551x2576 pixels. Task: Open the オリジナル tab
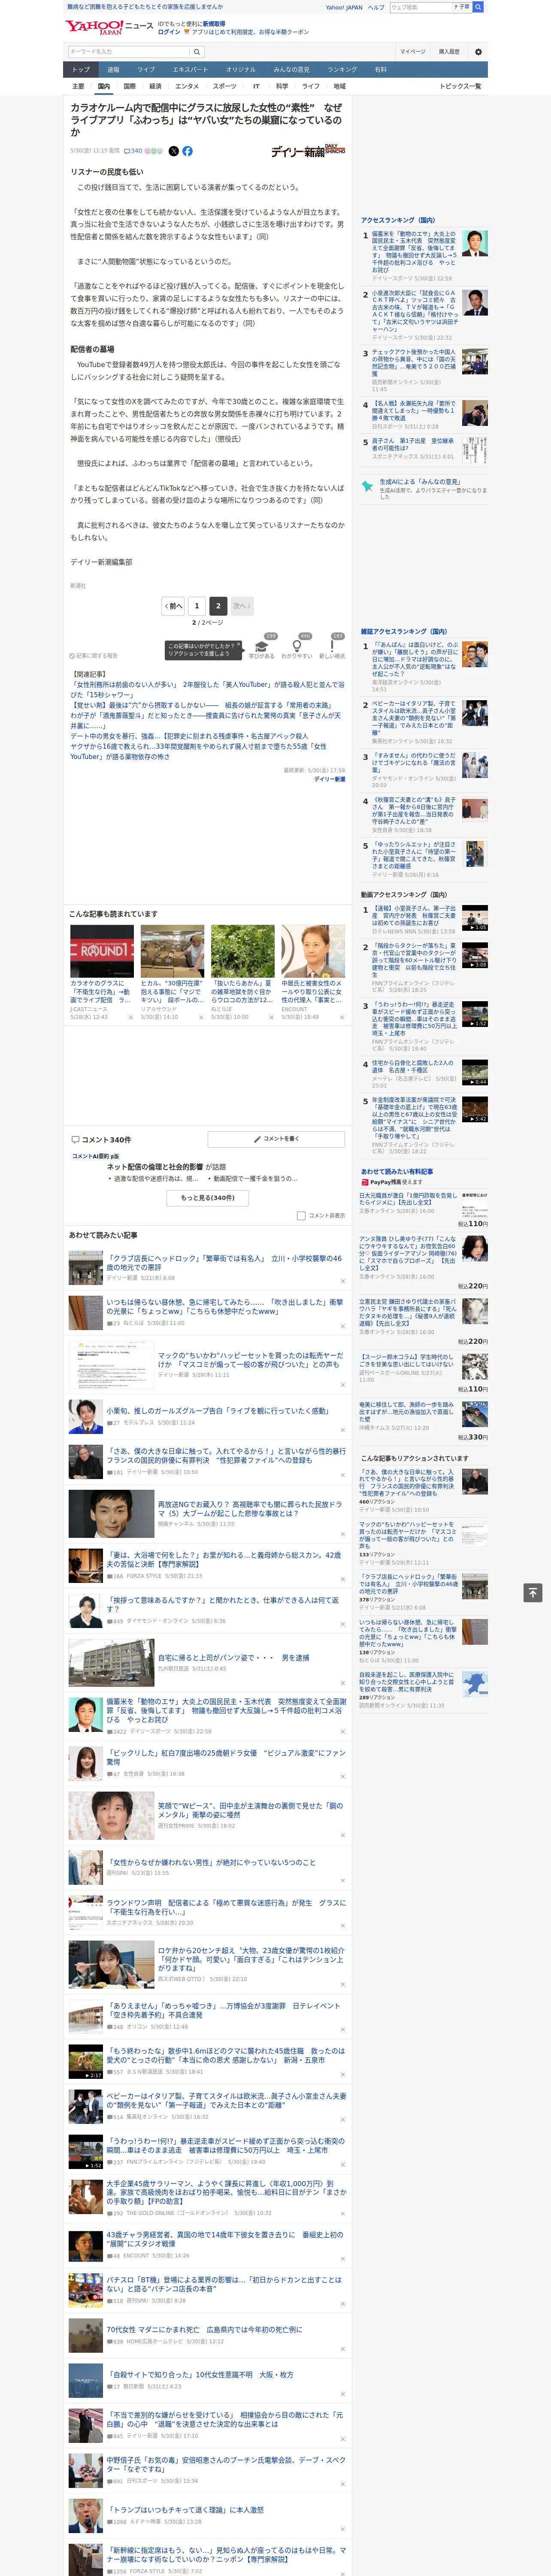pos(241,70)
